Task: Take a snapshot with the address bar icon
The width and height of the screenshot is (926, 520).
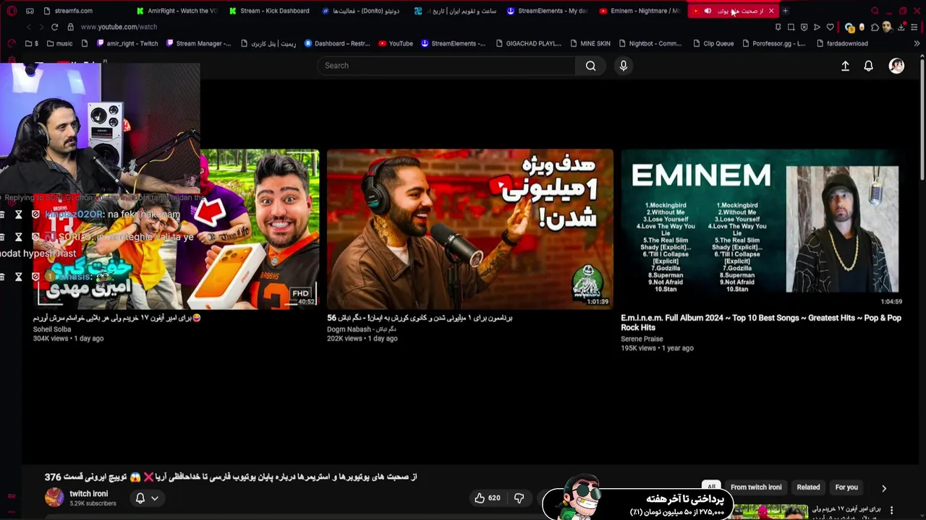Action: (x=791, y=27)
